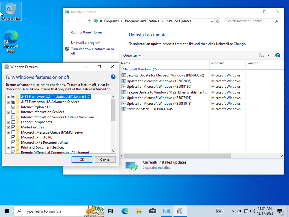Open File Explorer from the taskbar
Screen dimensions: 289x217
pos(139,211)
